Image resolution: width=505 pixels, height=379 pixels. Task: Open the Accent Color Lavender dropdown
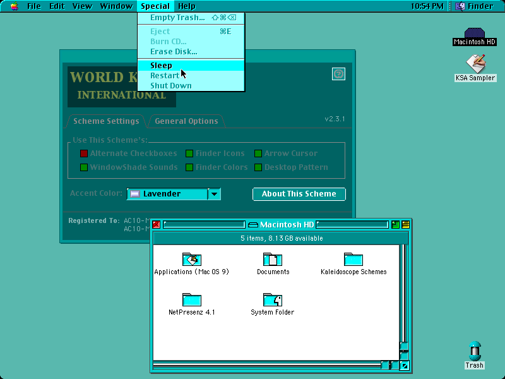click(174, 194)
